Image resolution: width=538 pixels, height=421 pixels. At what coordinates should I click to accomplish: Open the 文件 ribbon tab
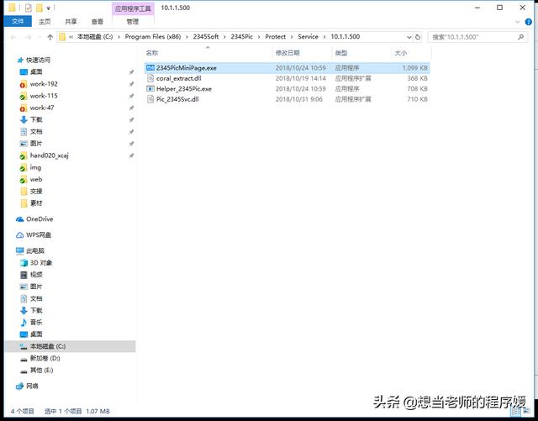tap(18, 21)
